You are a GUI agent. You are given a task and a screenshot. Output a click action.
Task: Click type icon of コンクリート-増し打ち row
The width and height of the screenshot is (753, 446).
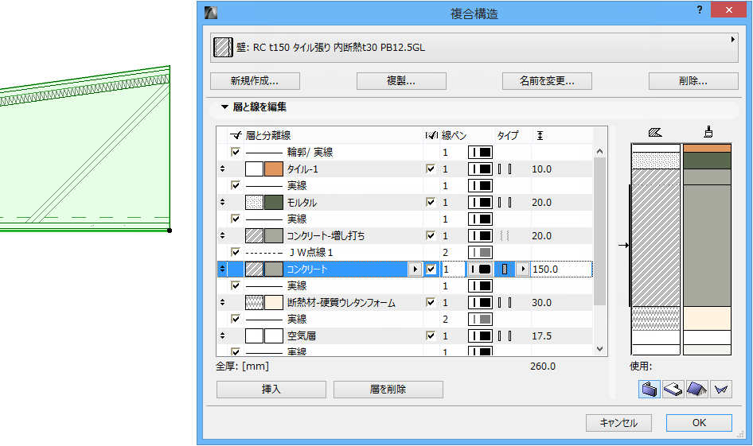504,235
